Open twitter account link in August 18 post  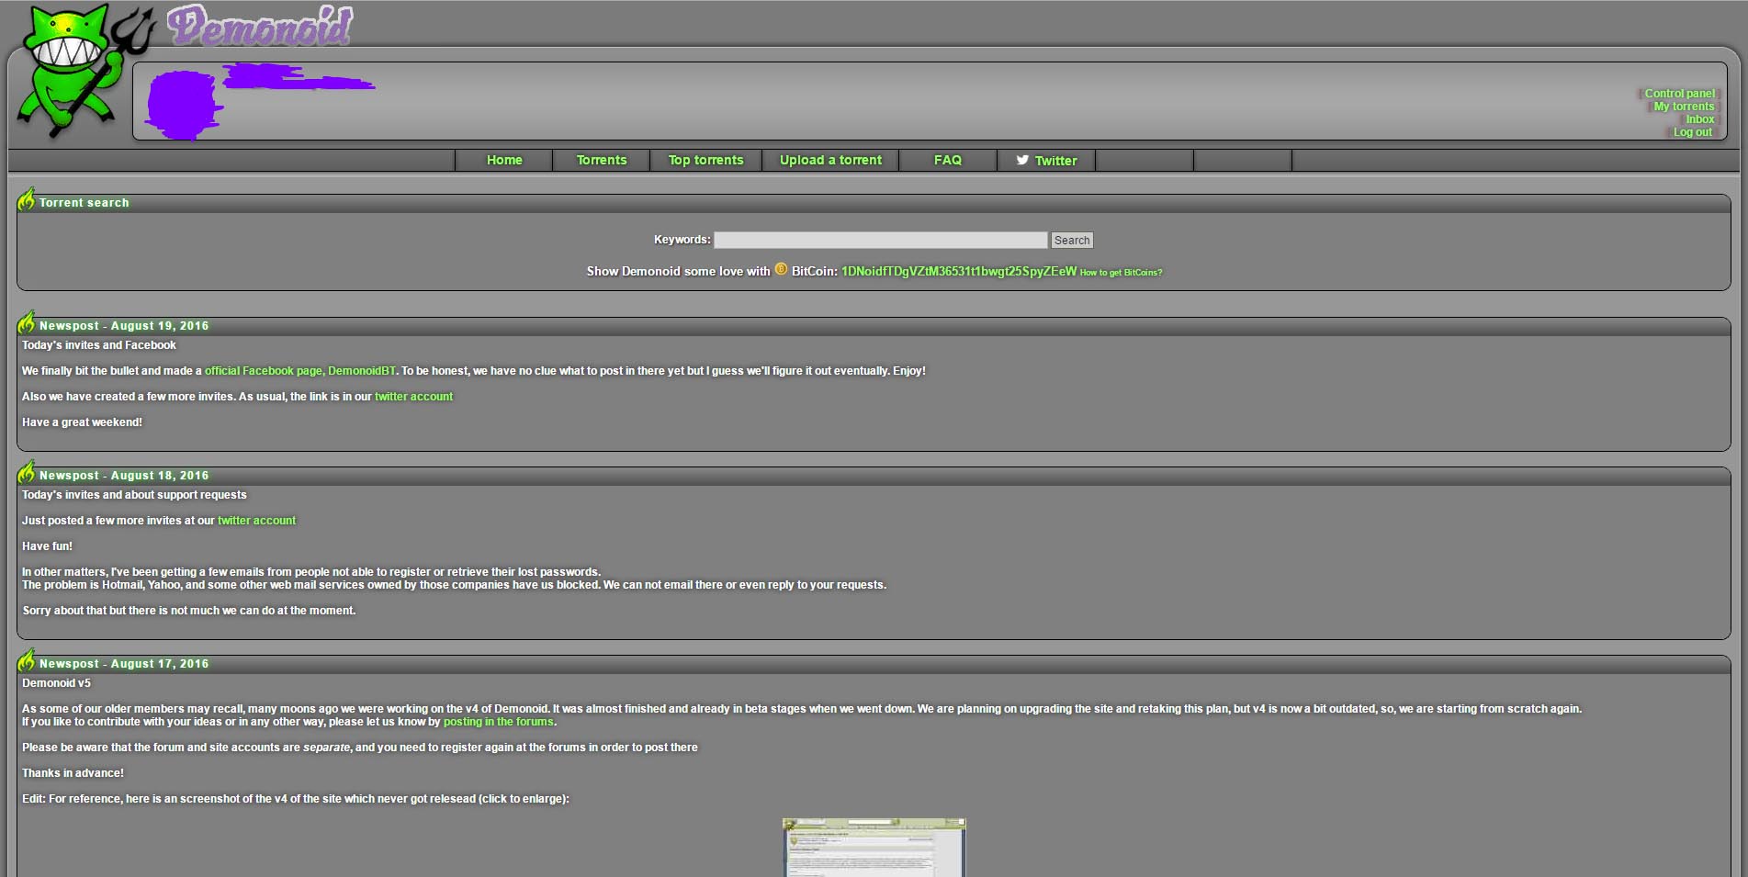pos(256,521)
